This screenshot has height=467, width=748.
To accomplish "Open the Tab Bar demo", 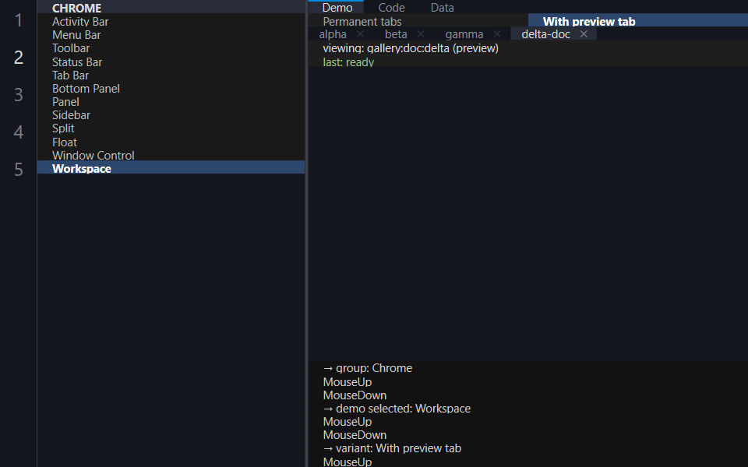I will pyautogui.click(x=171, y=75).
